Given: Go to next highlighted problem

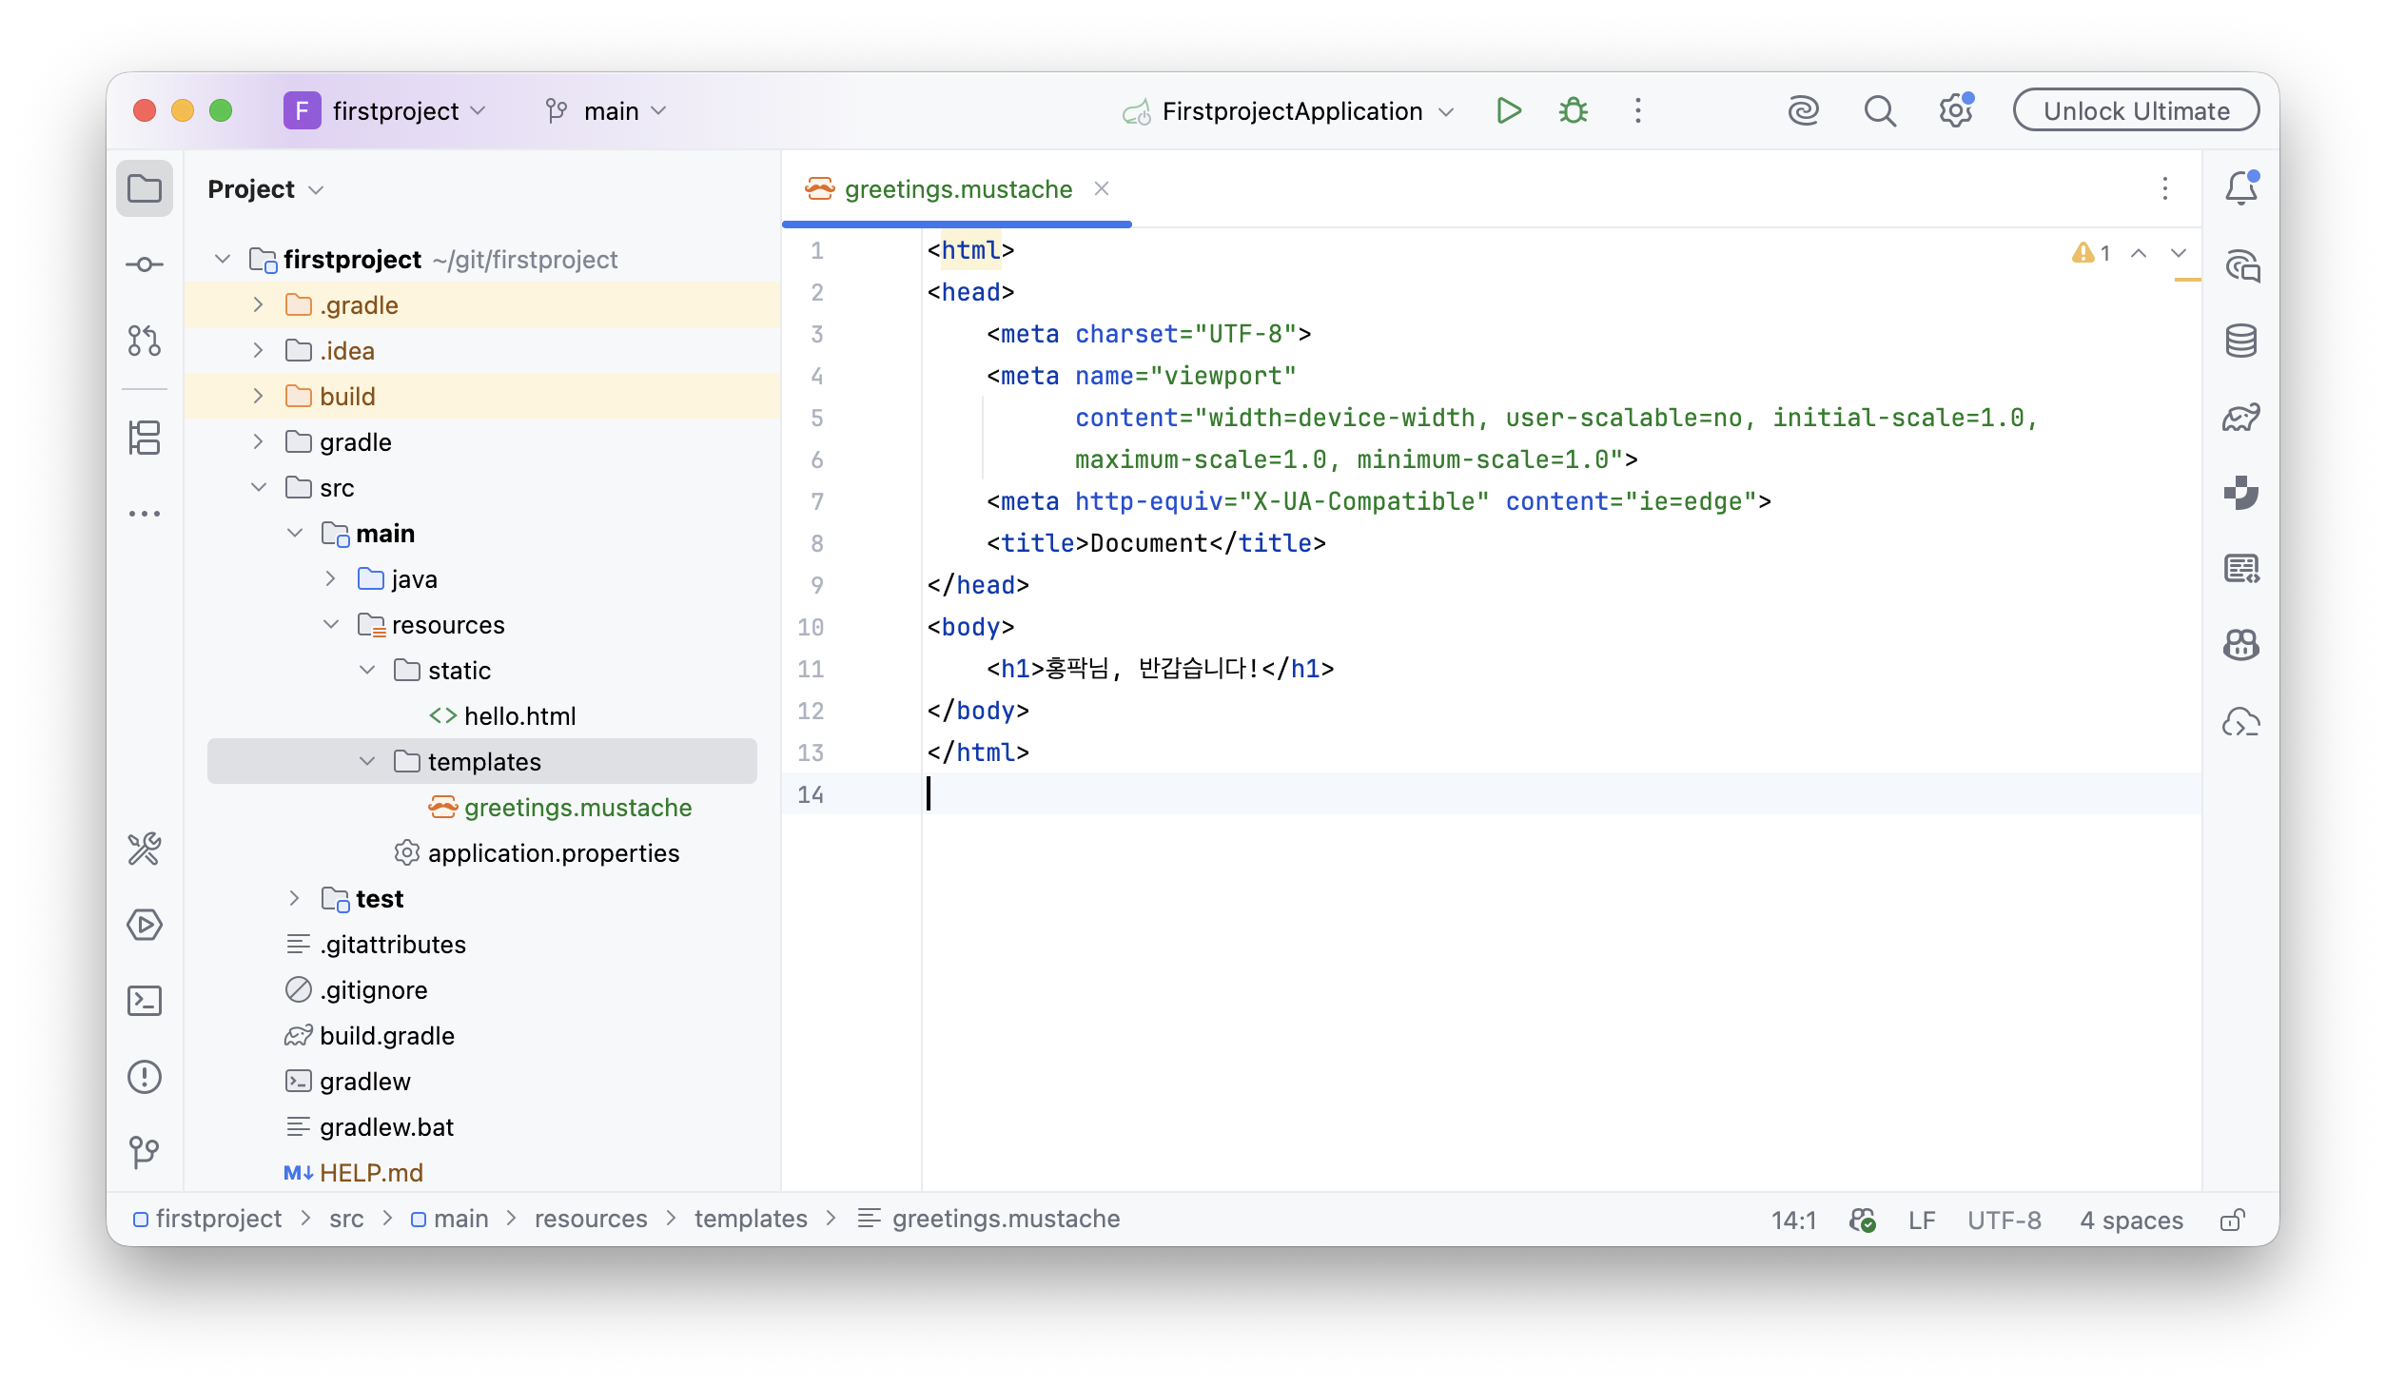Looking at the screenshot, I should pyautogui.click(x=2179, y=253).
